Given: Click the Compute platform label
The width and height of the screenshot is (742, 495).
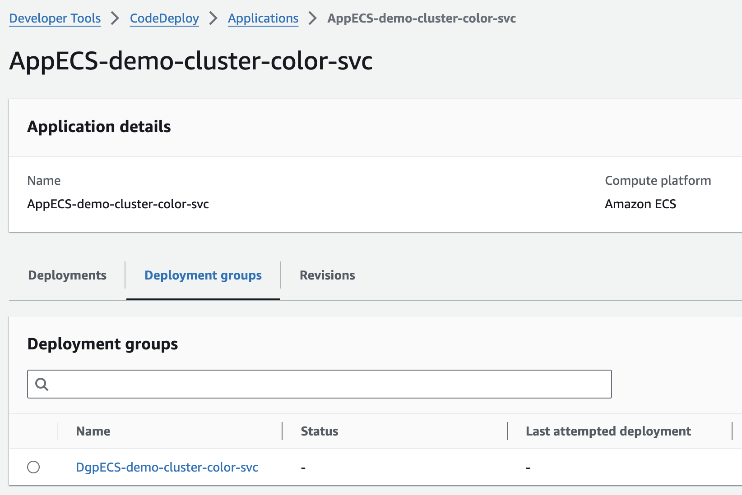Looking at the screenshot, I should tap(658, 181).
